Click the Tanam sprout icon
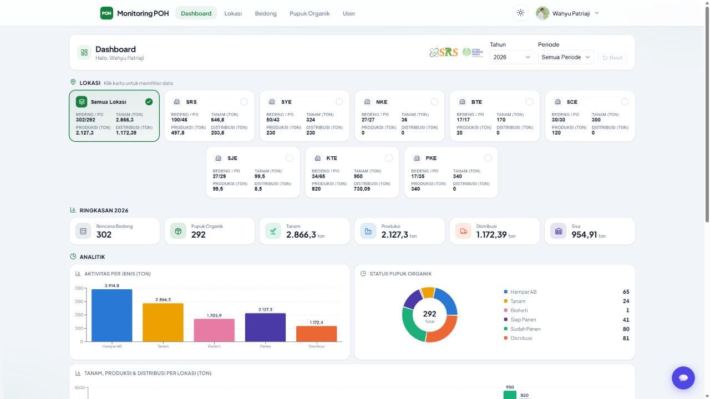Screen dimensions: 710x399 coord(273,231)
